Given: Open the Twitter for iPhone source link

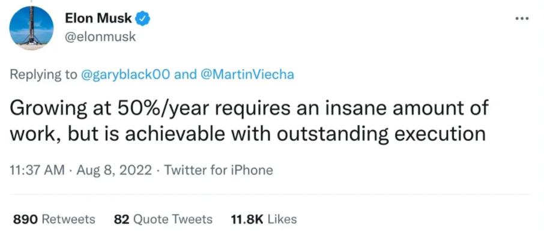Looking at the screenshot, I should (x=218, y=170).
